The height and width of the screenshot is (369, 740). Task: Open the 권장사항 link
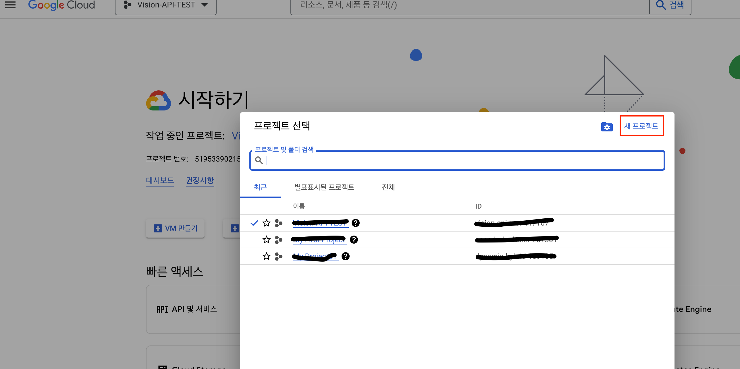coord(200,180)
